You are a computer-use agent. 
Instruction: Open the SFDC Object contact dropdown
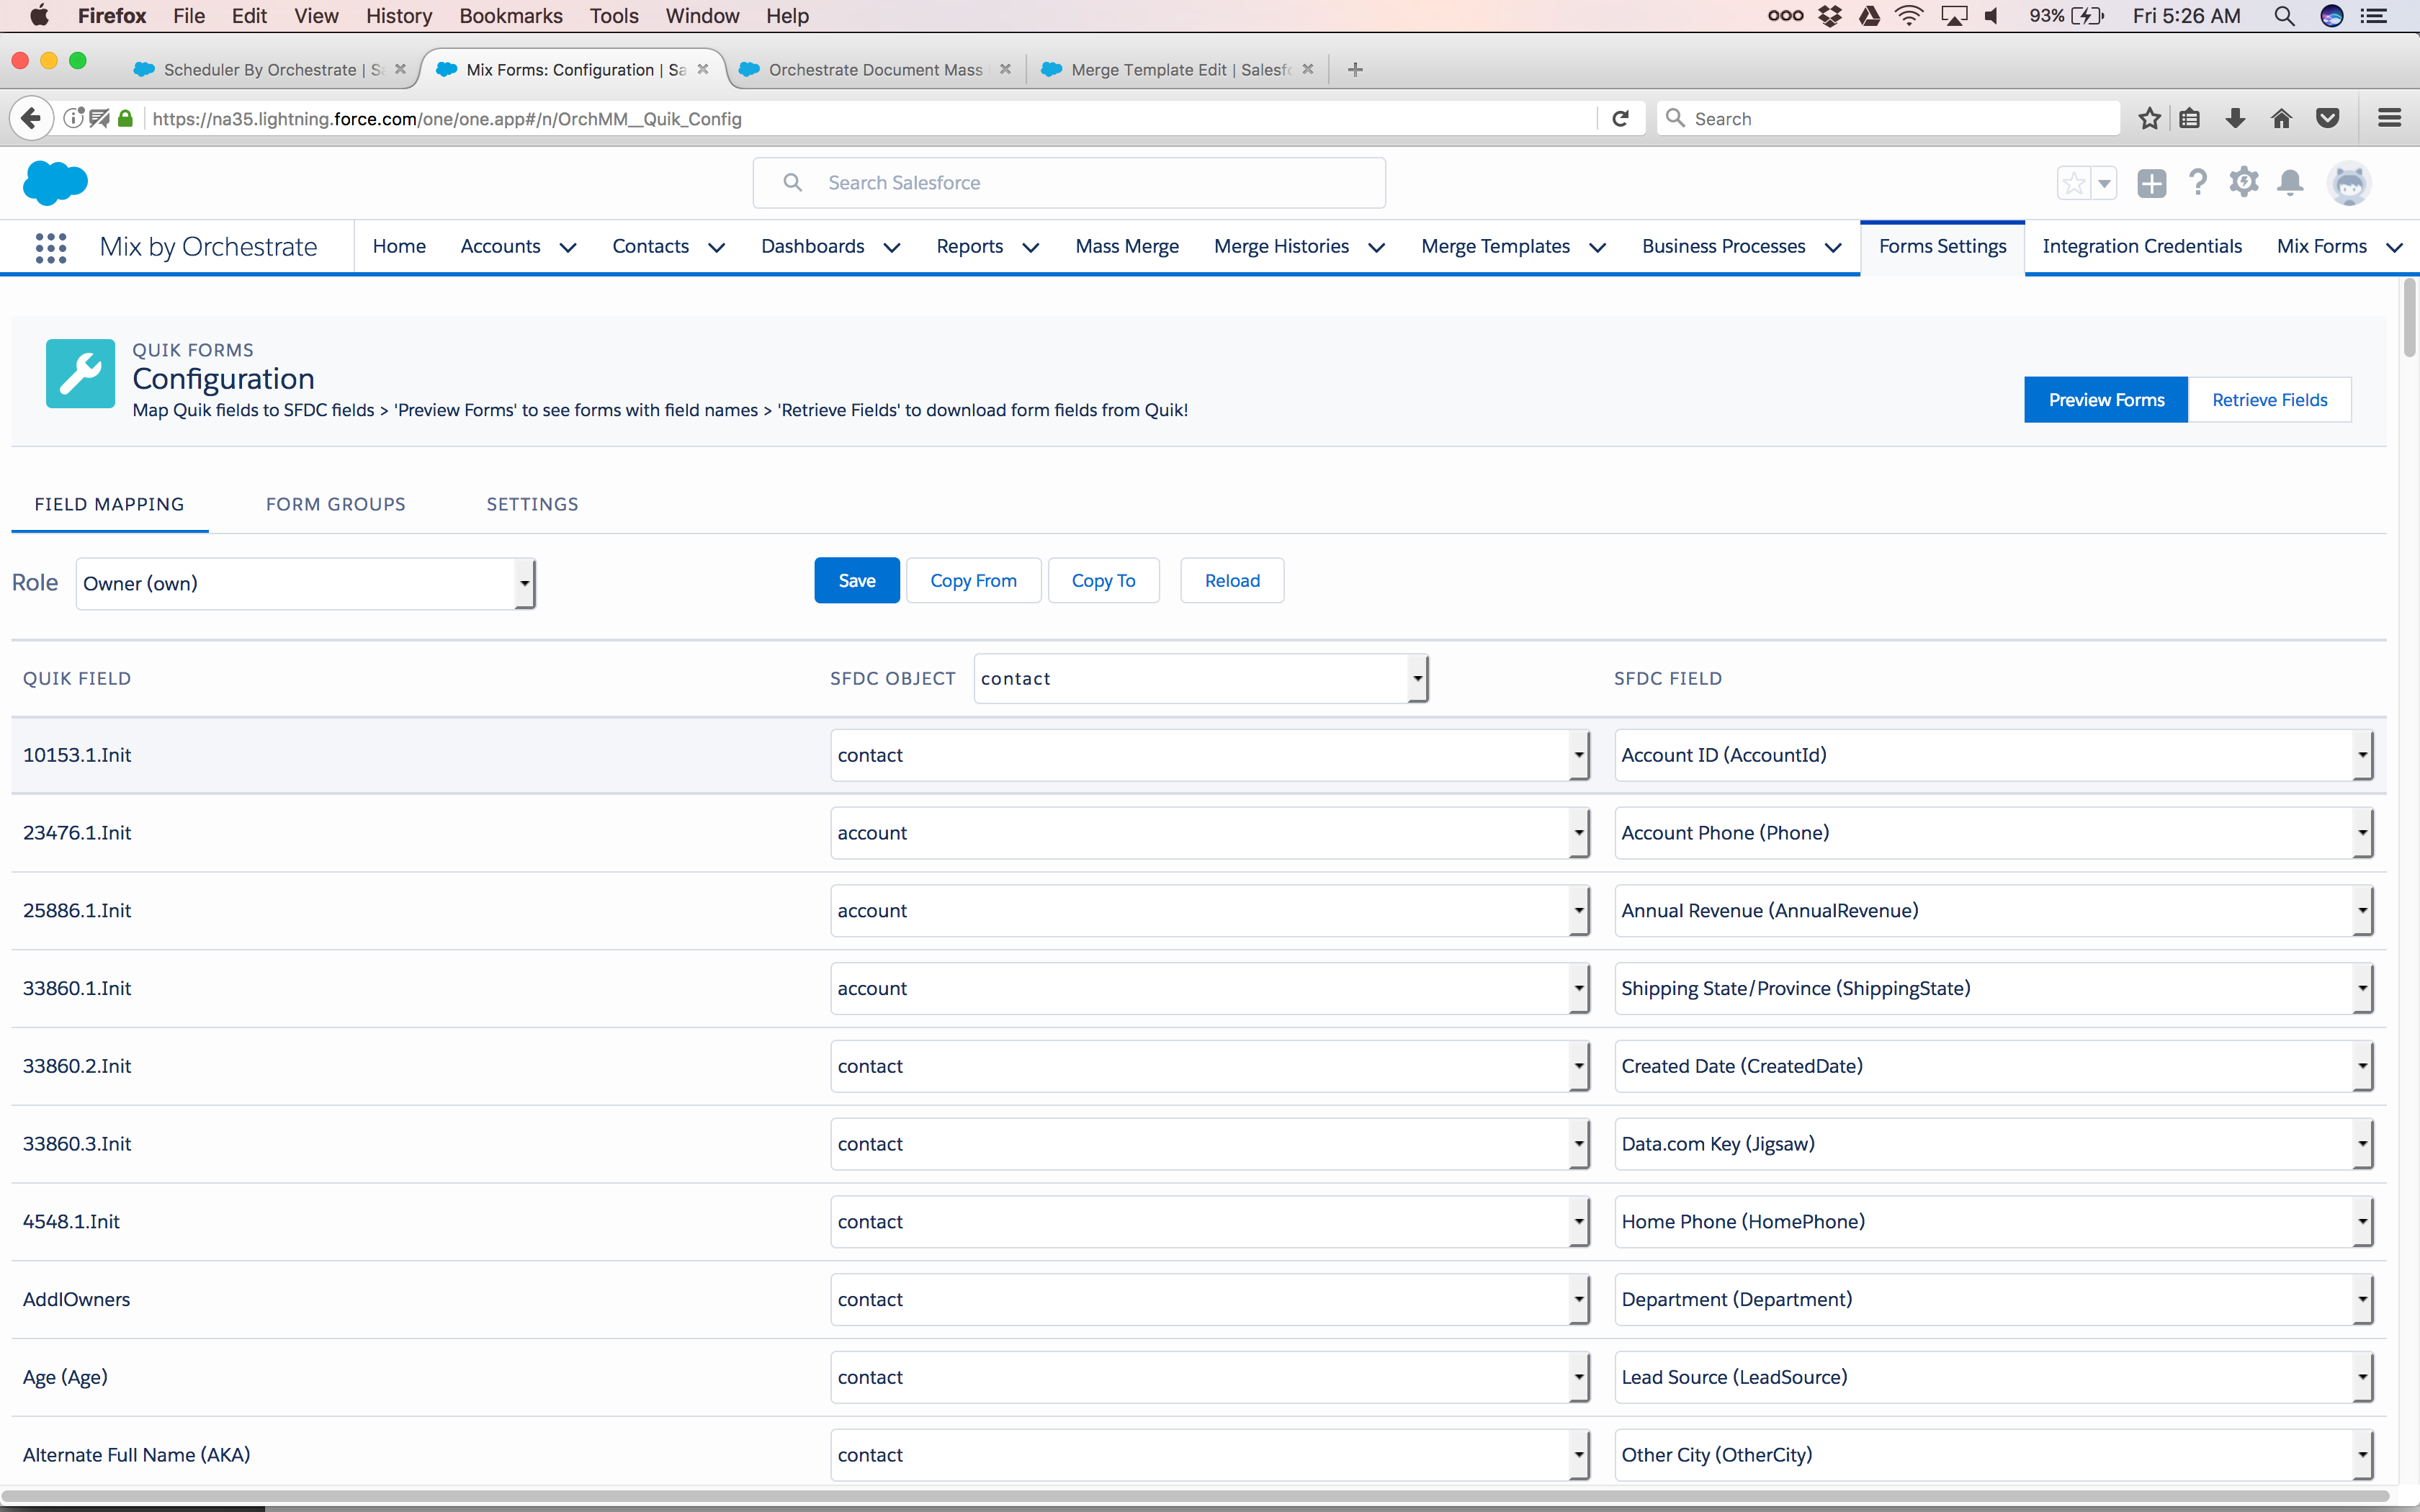[x=1199, y=677]
